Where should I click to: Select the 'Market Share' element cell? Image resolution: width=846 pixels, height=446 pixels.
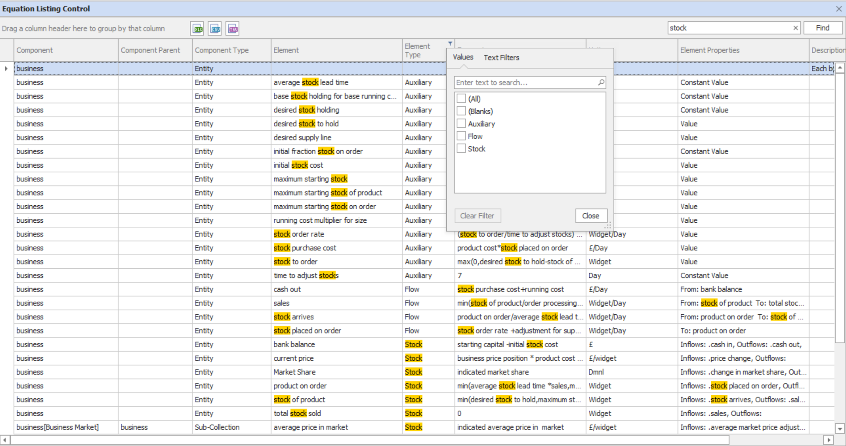[x=336, y=372]
